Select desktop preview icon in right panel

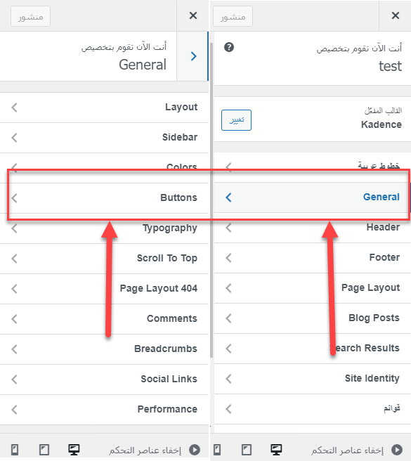[x=276, y=450]
